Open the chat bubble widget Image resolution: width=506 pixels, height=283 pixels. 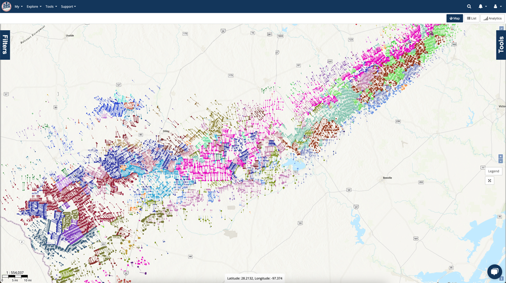pyautogui.click(x=494, y=271)
